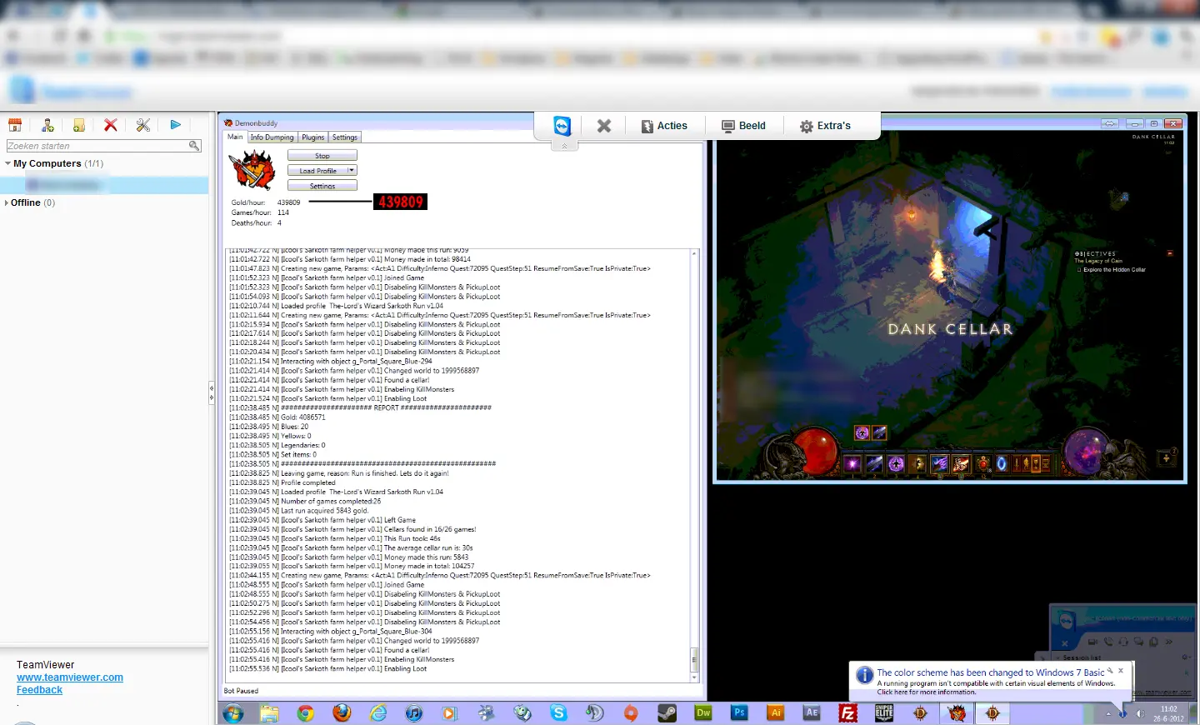The width and height of the screenshot is (1200, 725).
Task: Click the blue town portal icon in game bar
Action: [1002, 464]
